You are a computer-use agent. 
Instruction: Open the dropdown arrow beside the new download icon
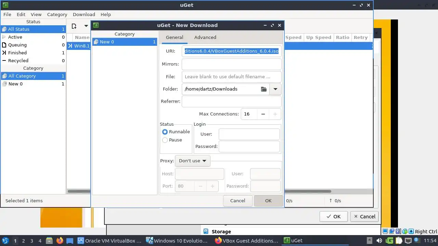tap(86, 26)
